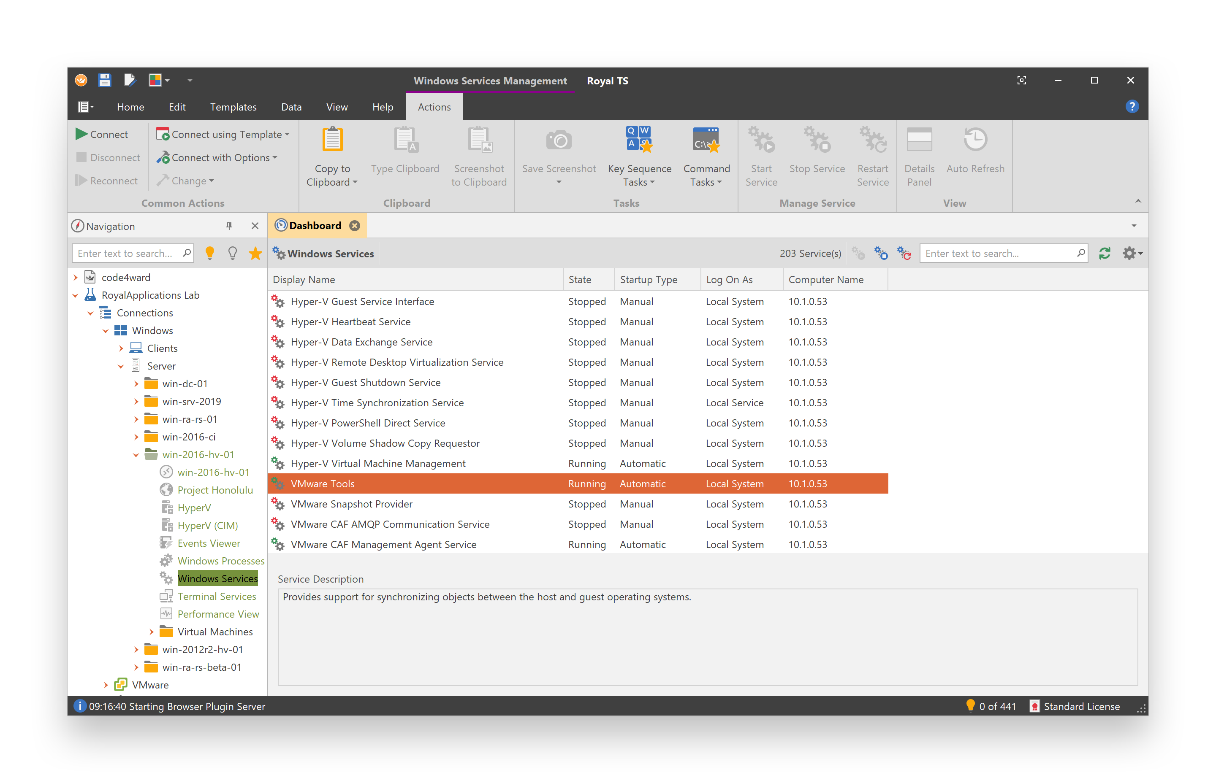Open the application menu button

[85, 107]
